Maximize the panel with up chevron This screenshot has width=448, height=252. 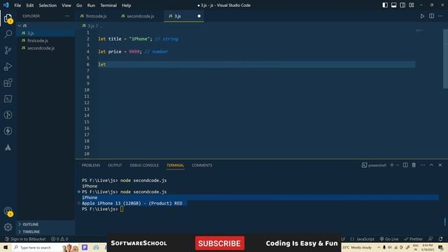coord(431,165)
